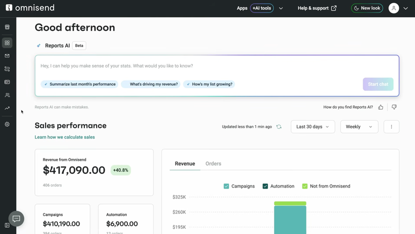The width and height of the screenshot is (415, 234).
Task: Open Forms icon in sidebar
Action: click(7, 82)
